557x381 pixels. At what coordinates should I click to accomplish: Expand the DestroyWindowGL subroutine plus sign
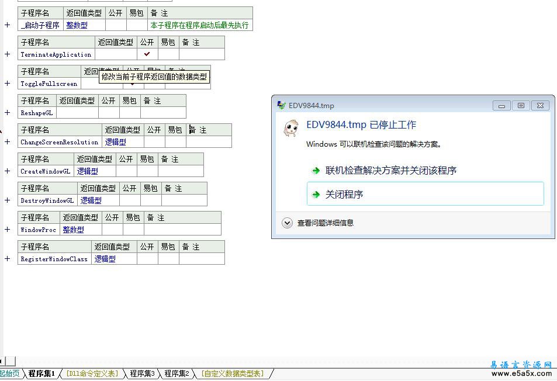pyautogui.click(x=8, y=200)
